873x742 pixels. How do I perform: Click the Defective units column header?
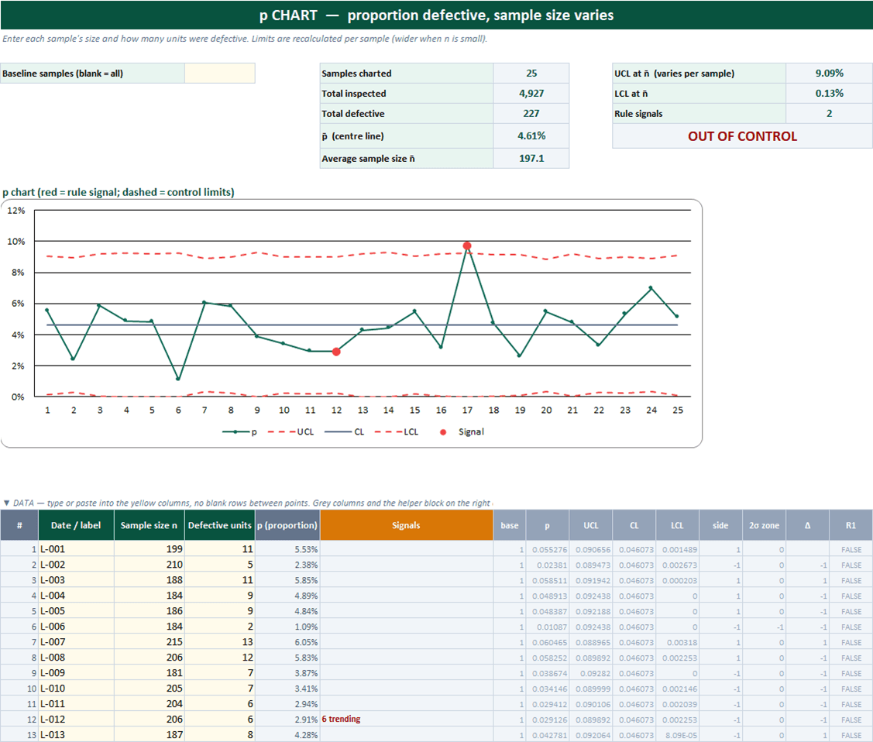pos(219,525)
